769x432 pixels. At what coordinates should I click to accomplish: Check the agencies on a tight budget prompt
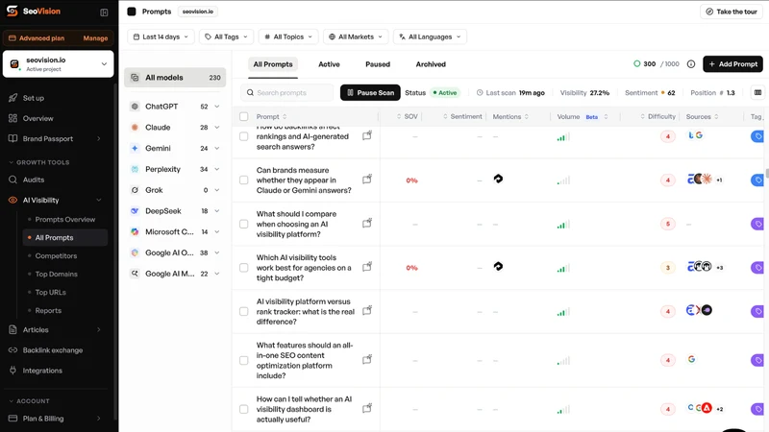coord(244,268)
